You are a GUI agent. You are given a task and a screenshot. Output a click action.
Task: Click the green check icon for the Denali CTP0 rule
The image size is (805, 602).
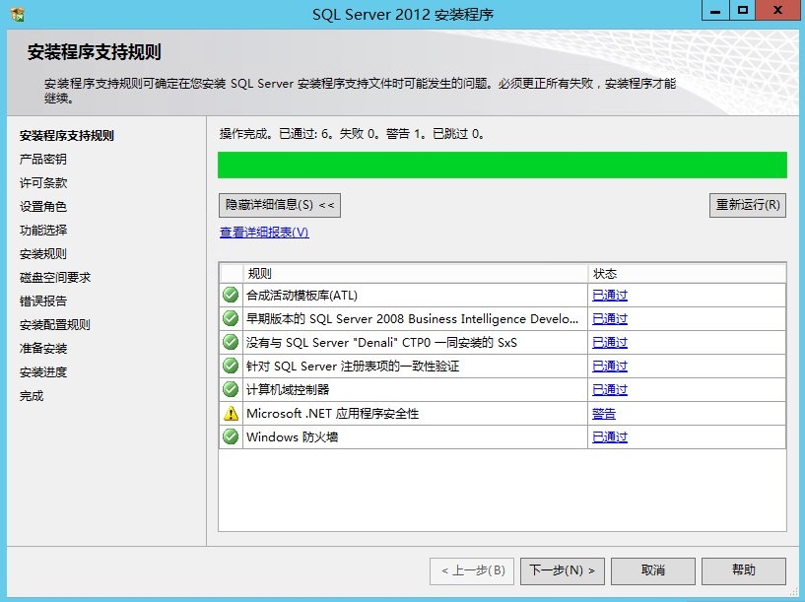(231, 342)
